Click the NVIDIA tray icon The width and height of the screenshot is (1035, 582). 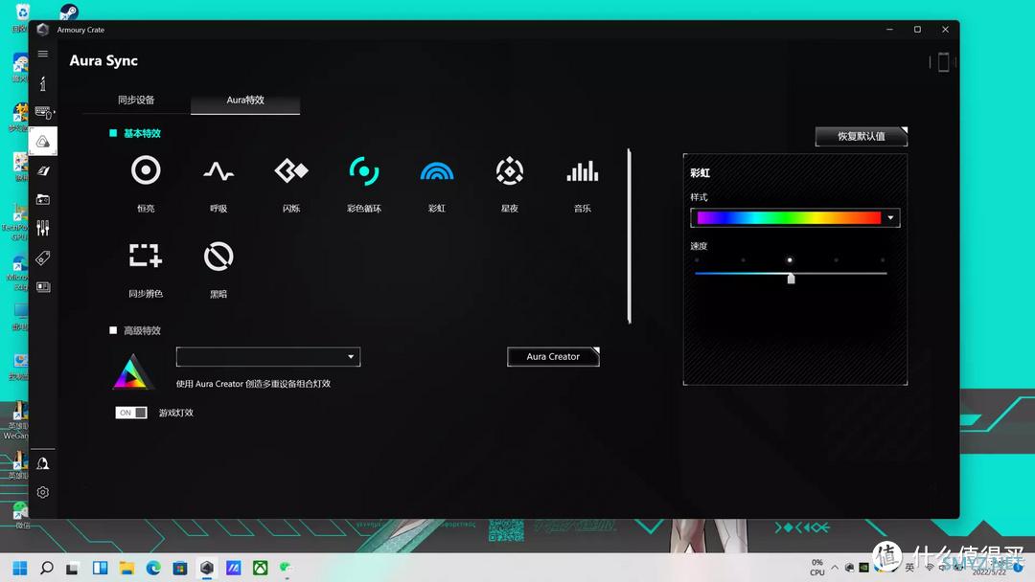tap(864, 568)
